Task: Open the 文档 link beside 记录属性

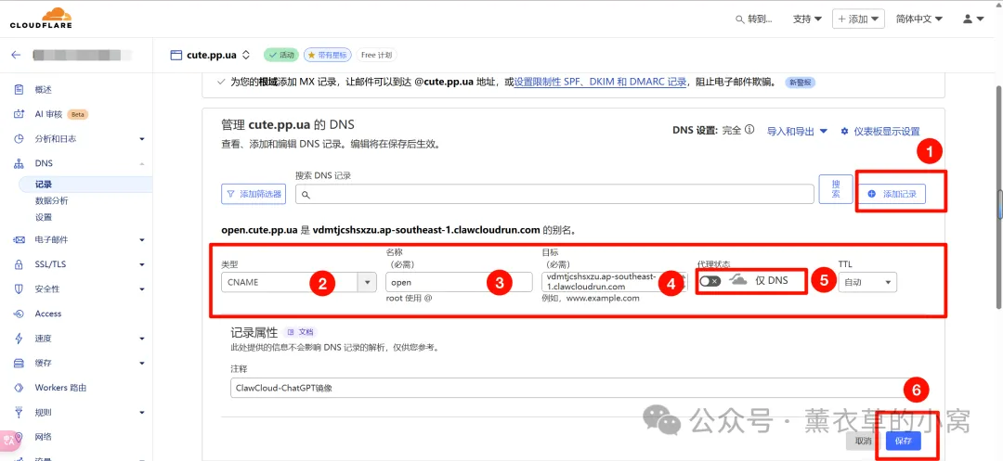Action: 300,333
